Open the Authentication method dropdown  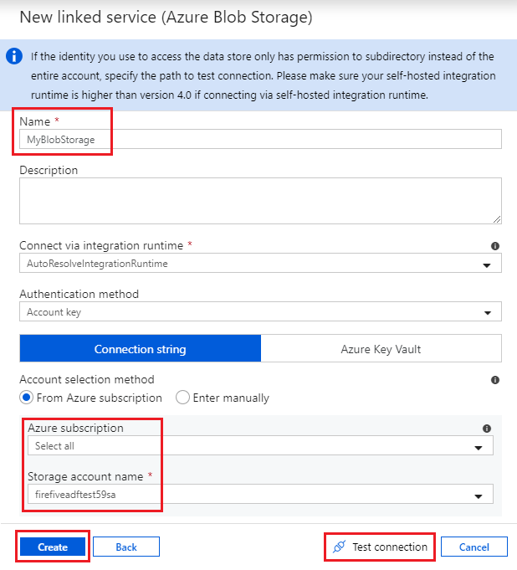487,313
